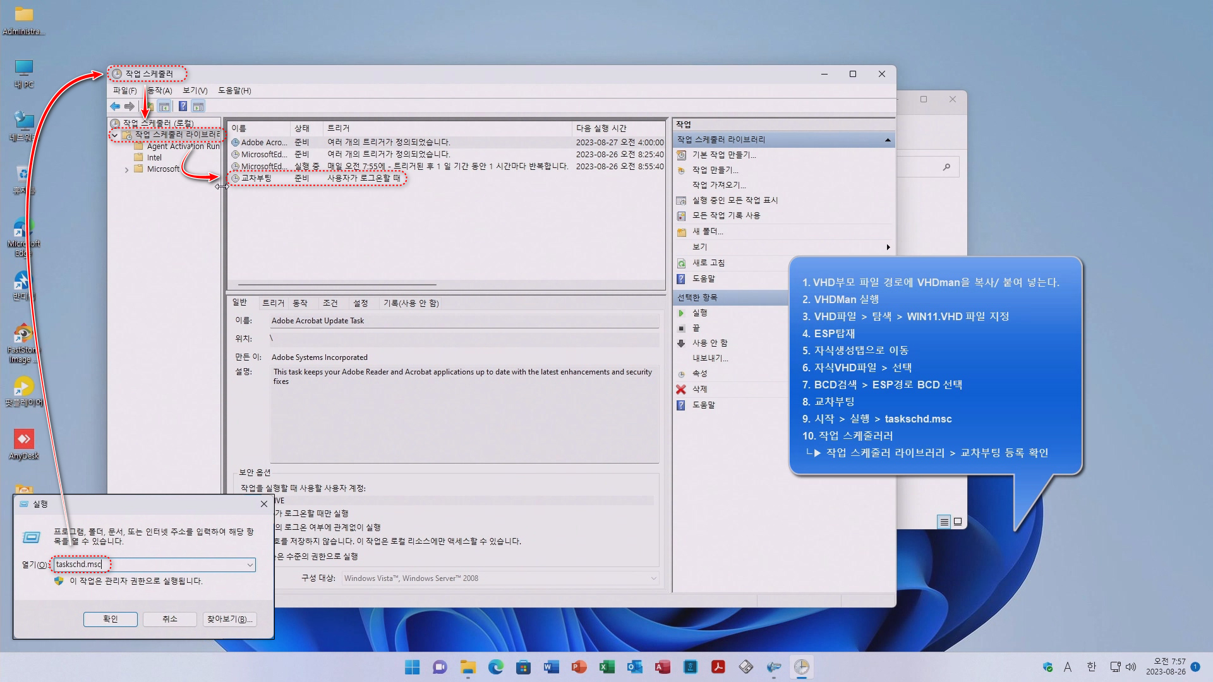Screen dimensions: 1213x682
Task: Click the back arrow toolbar icon
Action: (x=115, y=107)
